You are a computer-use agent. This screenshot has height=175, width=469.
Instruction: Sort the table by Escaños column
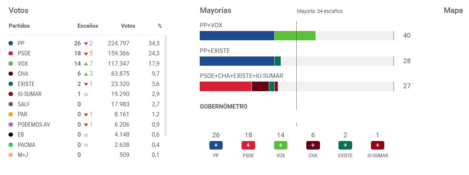[x=88, y=26]
